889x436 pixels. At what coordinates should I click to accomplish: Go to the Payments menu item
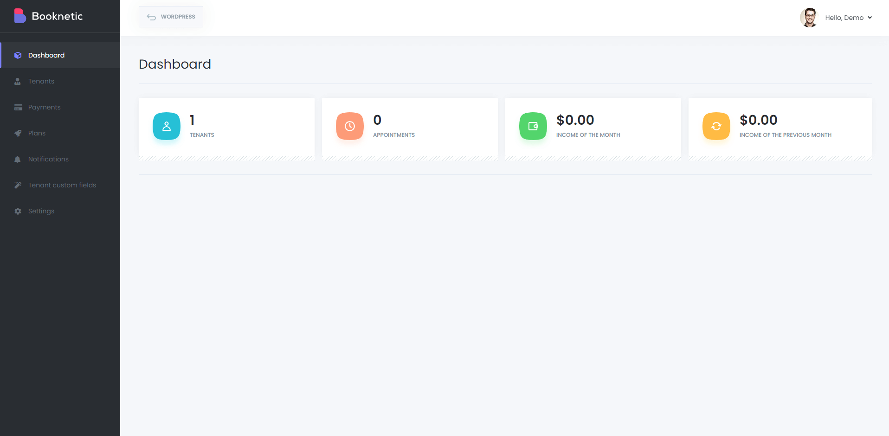45,107
